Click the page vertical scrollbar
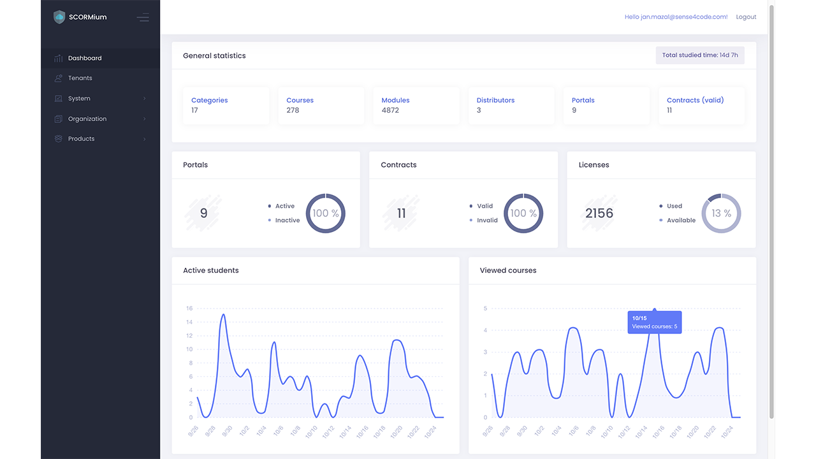816x459 pixels. [771, 210]
